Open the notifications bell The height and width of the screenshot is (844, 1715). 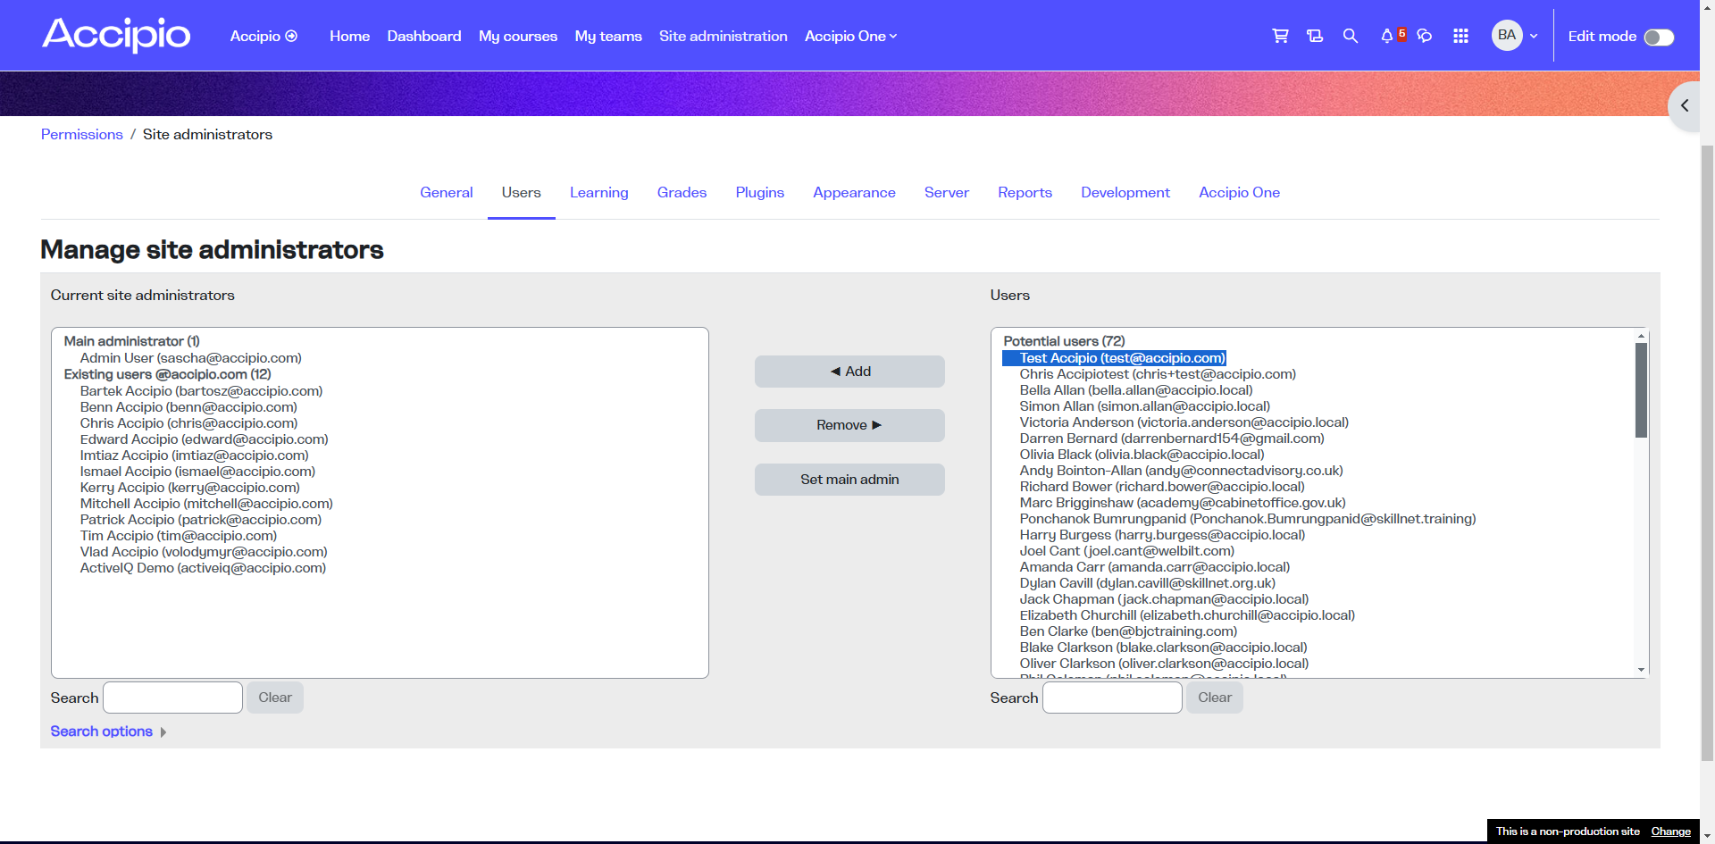click(x=1387, y=36)
